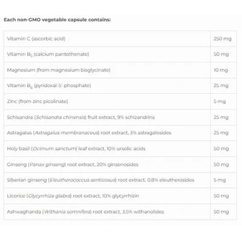Viewport: 242px width, 242px height.
Task: Select the Magnesium bisglycinate ingredient row
Action: click(120, 70)
